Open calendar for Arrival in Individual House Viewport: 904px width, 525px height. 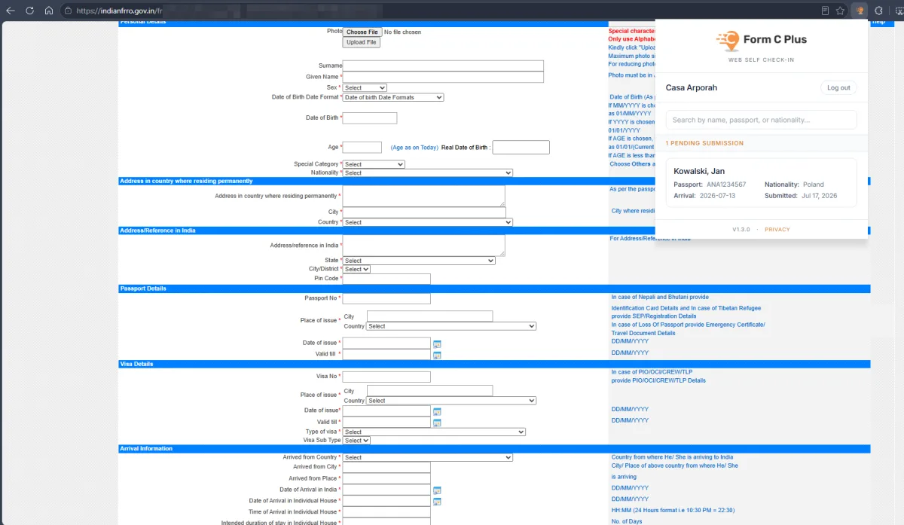pyautogui.click(x=437, y=502)
